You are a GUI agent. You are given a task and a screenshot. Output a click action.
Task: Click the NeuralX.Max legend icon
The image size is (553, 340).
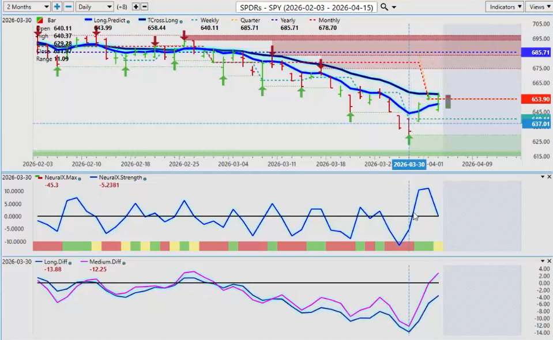39,178
